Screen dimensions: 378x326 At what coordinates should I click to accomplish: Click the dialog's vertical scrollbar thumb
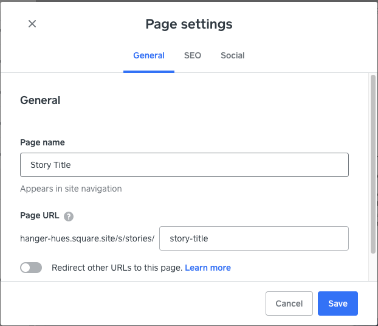373,164
